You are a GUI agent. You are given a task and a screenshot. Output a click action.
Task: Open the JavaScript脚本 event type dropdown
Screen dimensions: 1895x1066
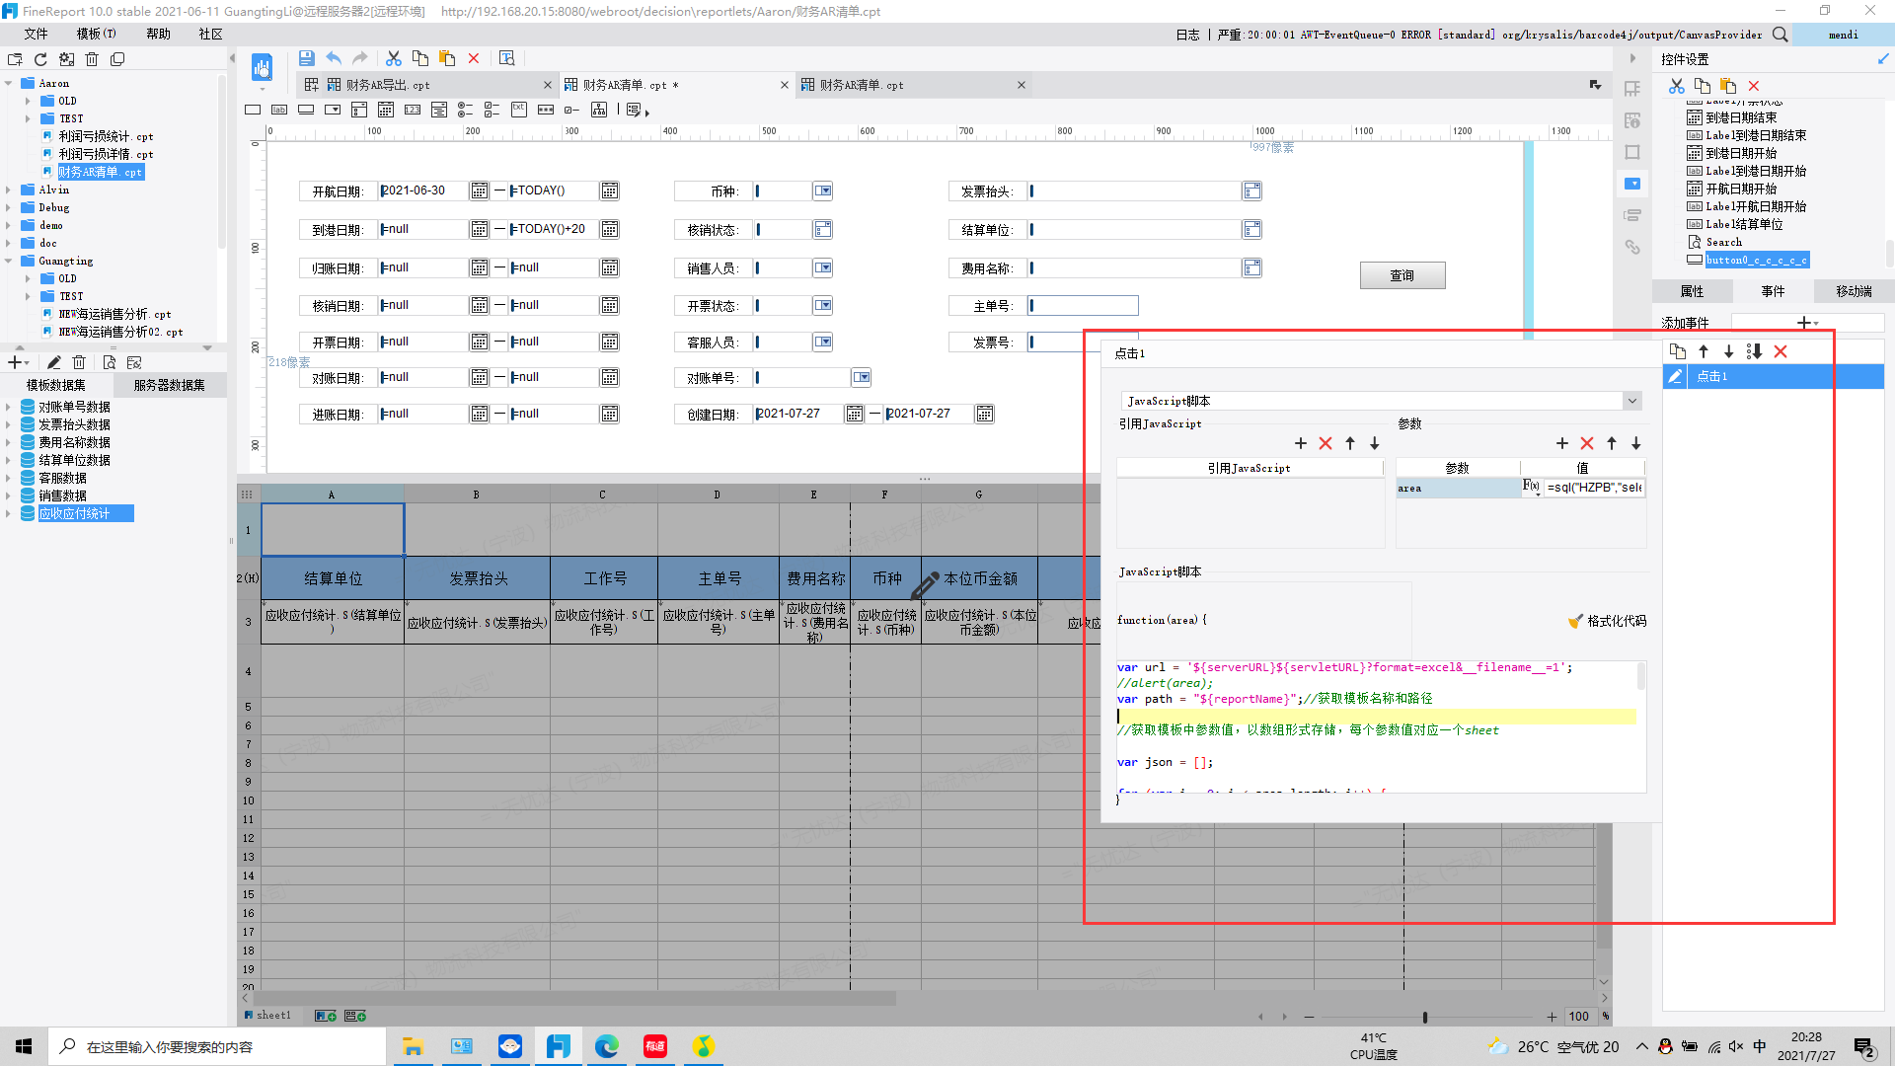(x=1632, y=401)
